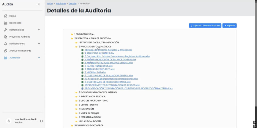Image resolution: width=257 pixels, height=128 pixels.
Task: Click the Importar button
Action: 229,25
